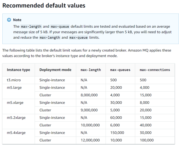Viewport: 179px width, 146px height.
Task: Click Cluster in the 8,000,000 row
Action: [45, 95]
